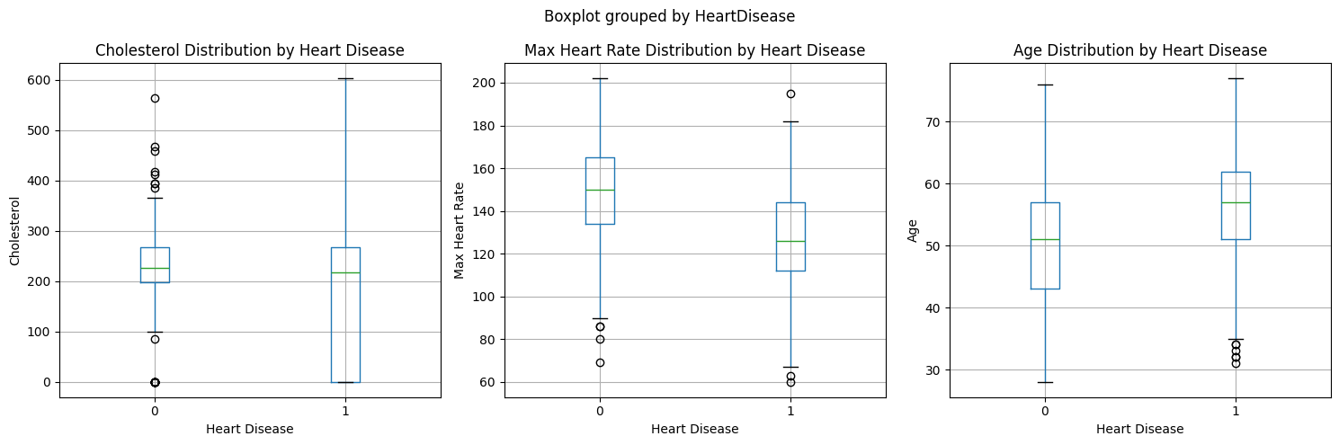Click green median line of Cholesterol group 0
The width and height of the screenshot is (1339, 445).
tap(155, 268)
